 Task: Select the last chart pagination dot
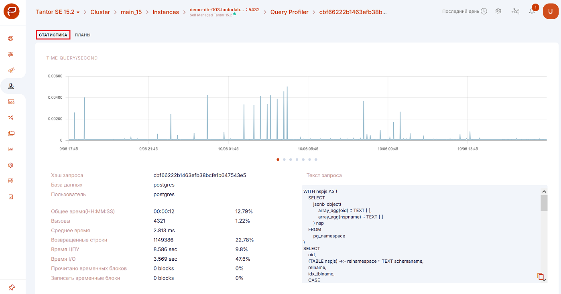point(316,160)
